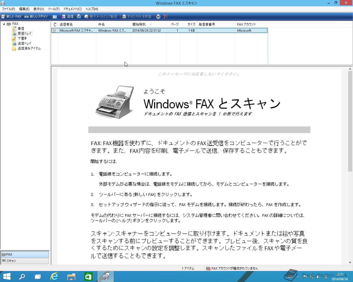
Task: Launch Internet Explorer from taskbar
Action: pos(54,276)
